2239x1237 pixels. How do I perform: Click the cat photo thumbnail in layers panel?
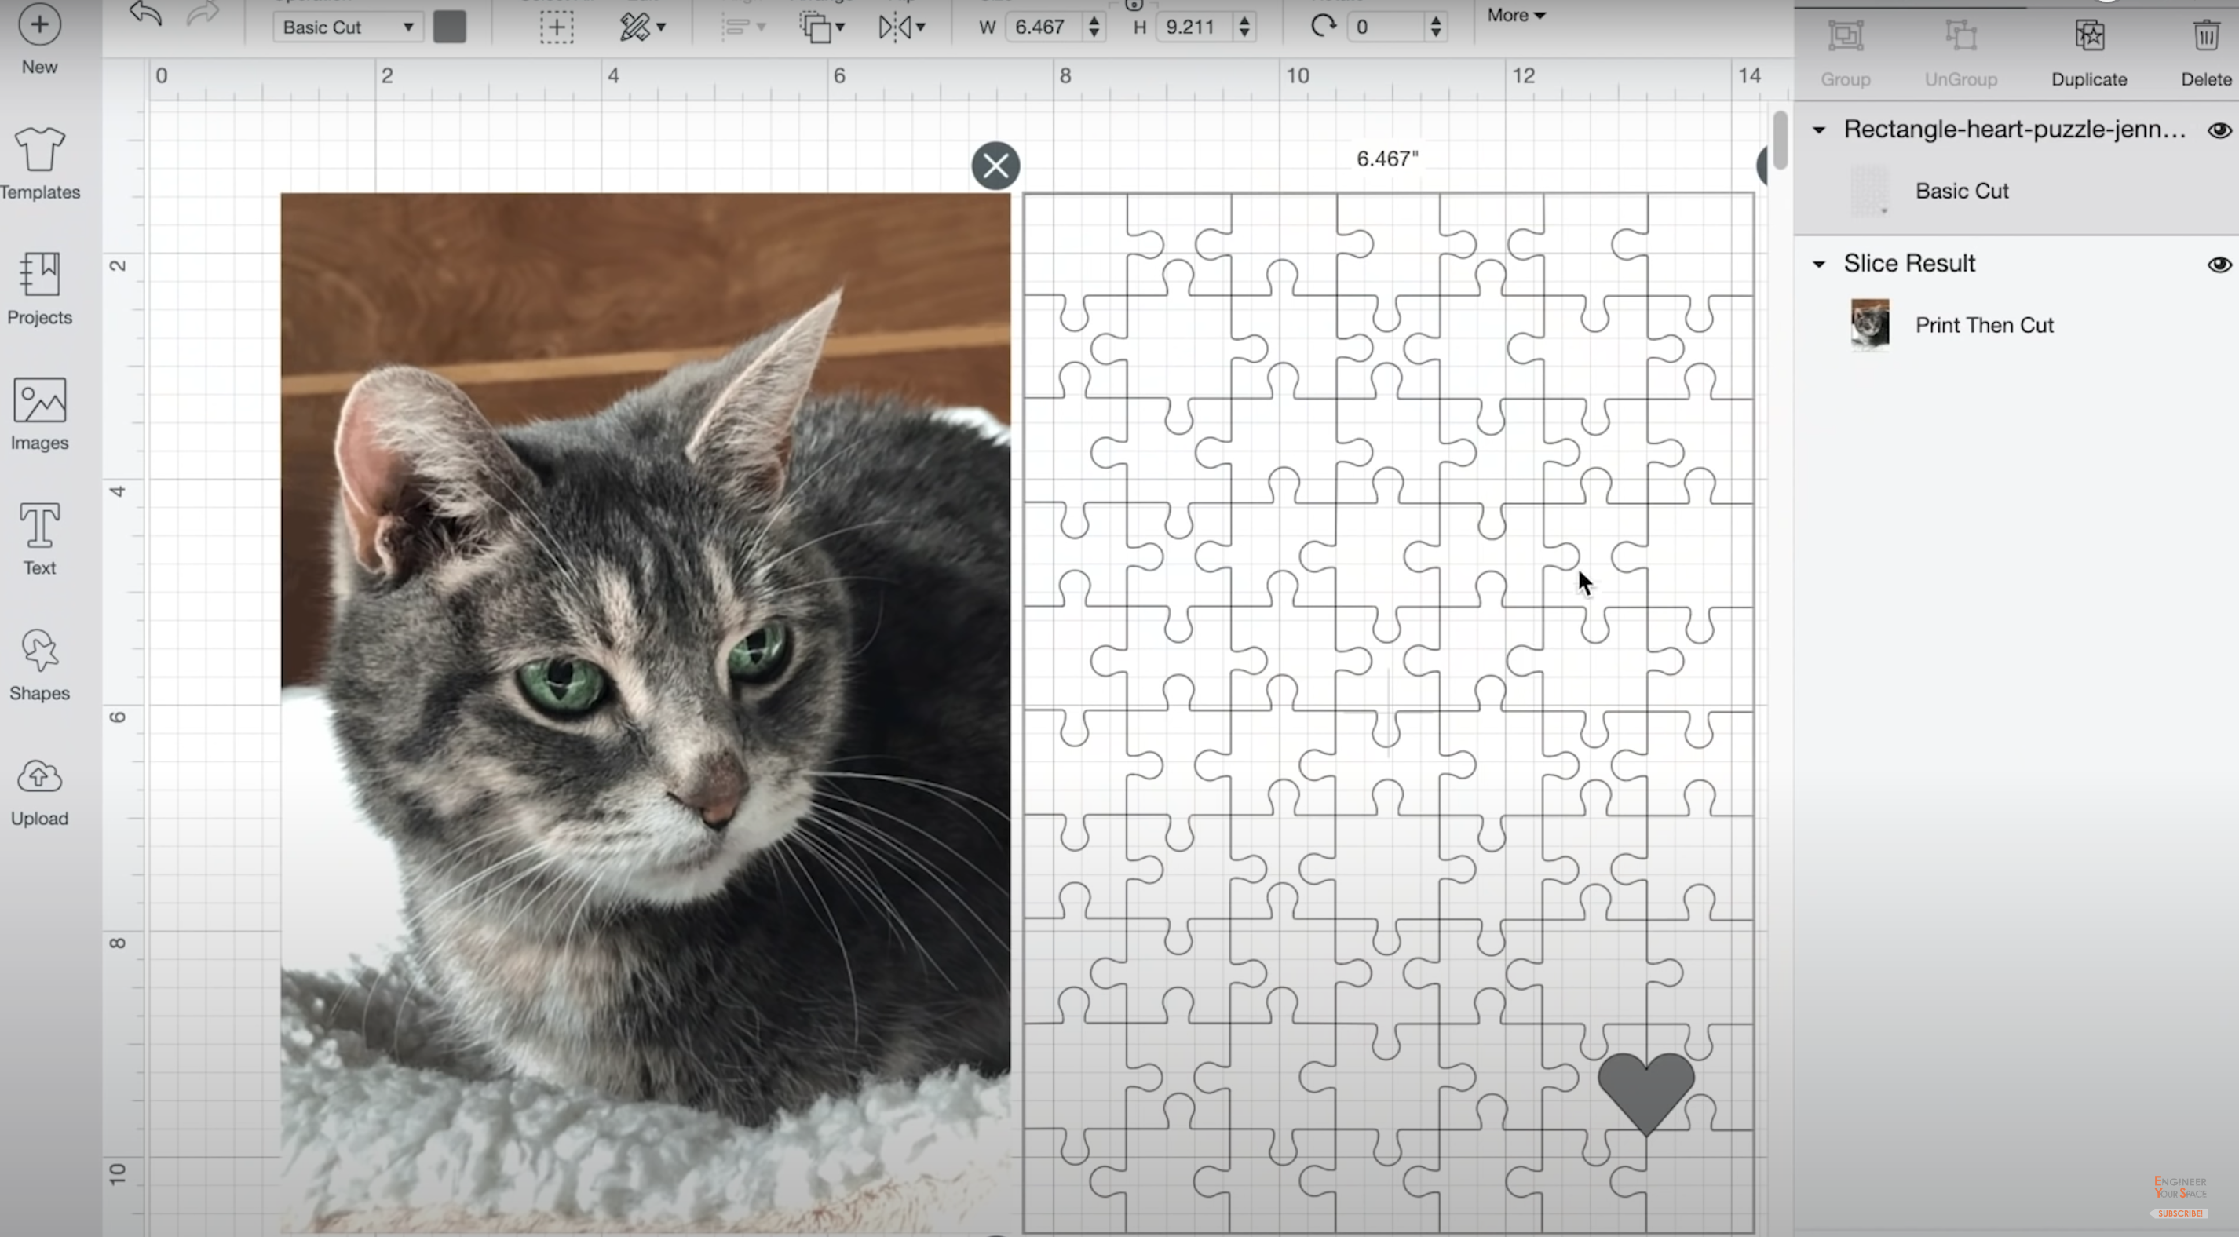[x=1869, y=323]
